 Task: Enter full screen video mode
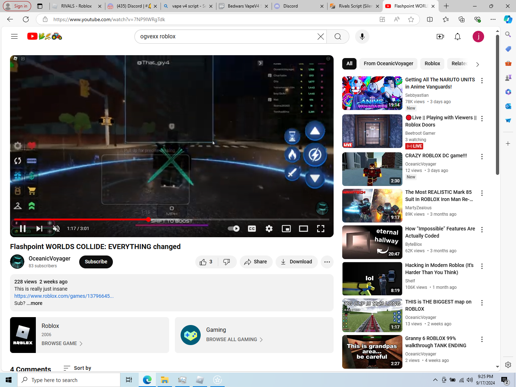(321, 229)
